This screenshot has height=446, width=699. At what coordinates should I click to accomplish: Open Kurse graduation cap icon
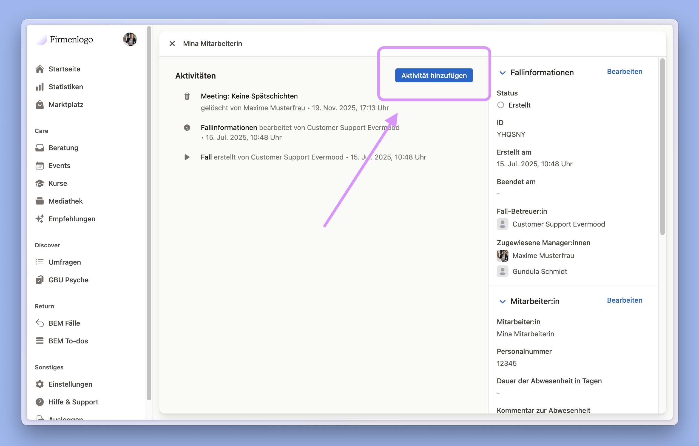coord(39,183)
